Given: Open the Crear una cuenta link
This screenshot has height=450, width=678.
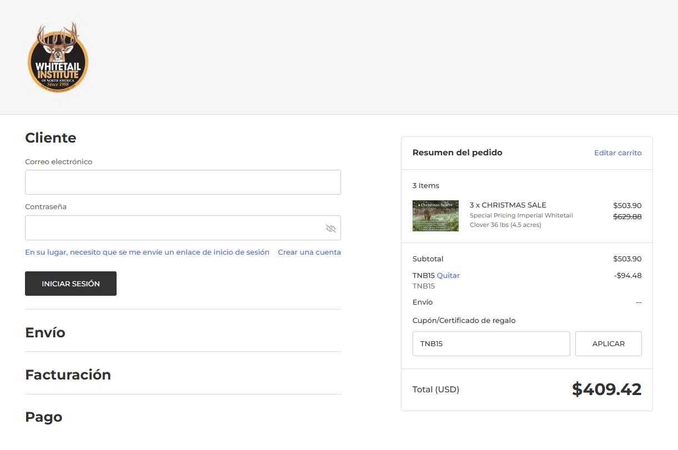Looking at the screenshot, I should click(309, 252).
